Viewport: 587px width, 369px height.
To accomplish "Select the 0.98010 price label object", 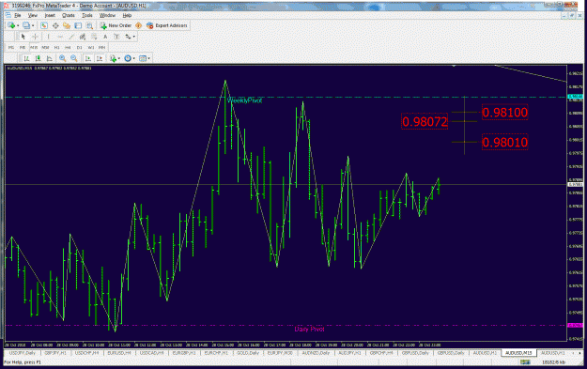I will point(504,142).
